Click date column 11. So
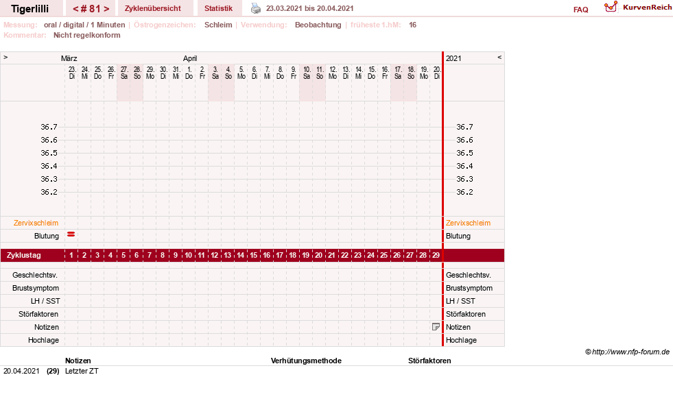673x401 pixels. click(x=319, y=73)
